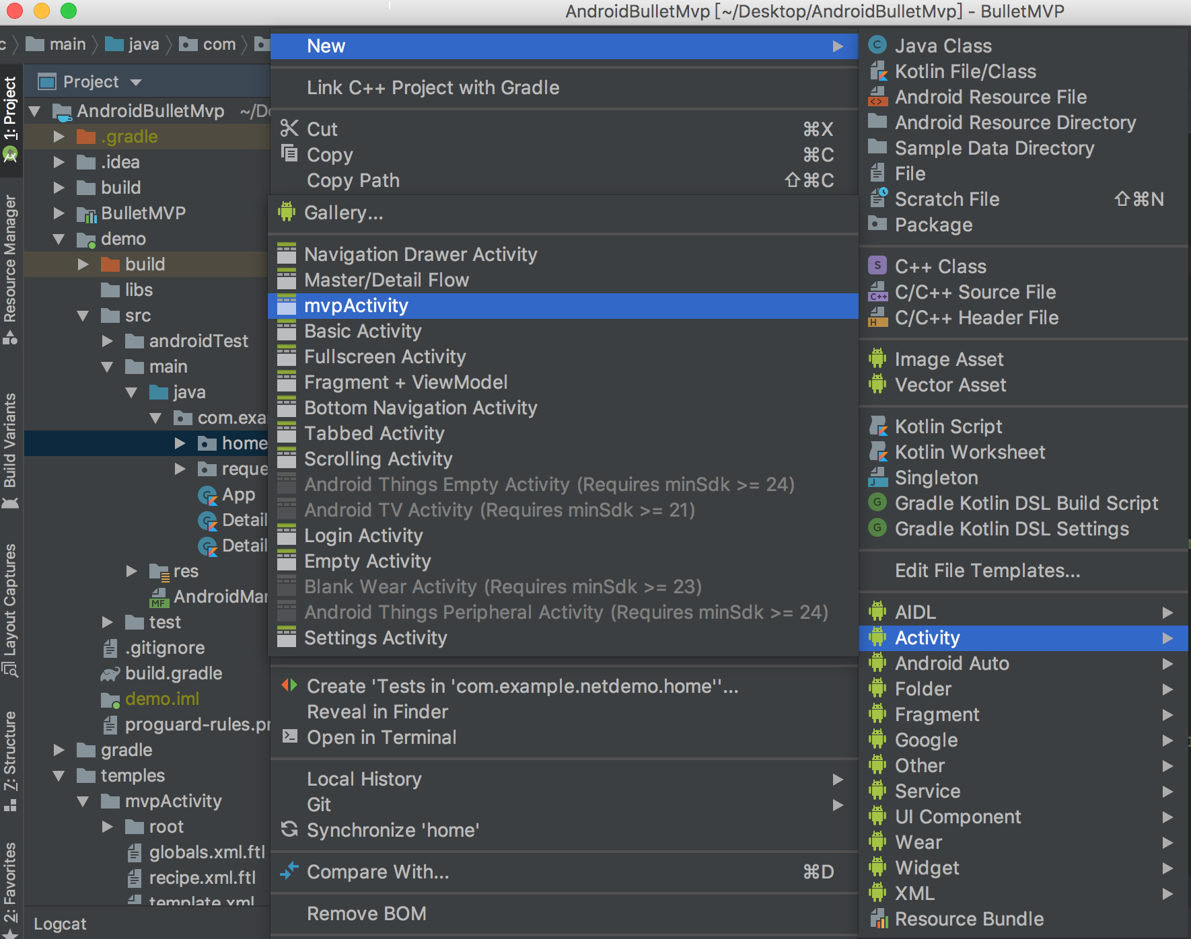Click the Image Asset android icon
This screenshot has height=939, width=1191.
coord(877,359)
